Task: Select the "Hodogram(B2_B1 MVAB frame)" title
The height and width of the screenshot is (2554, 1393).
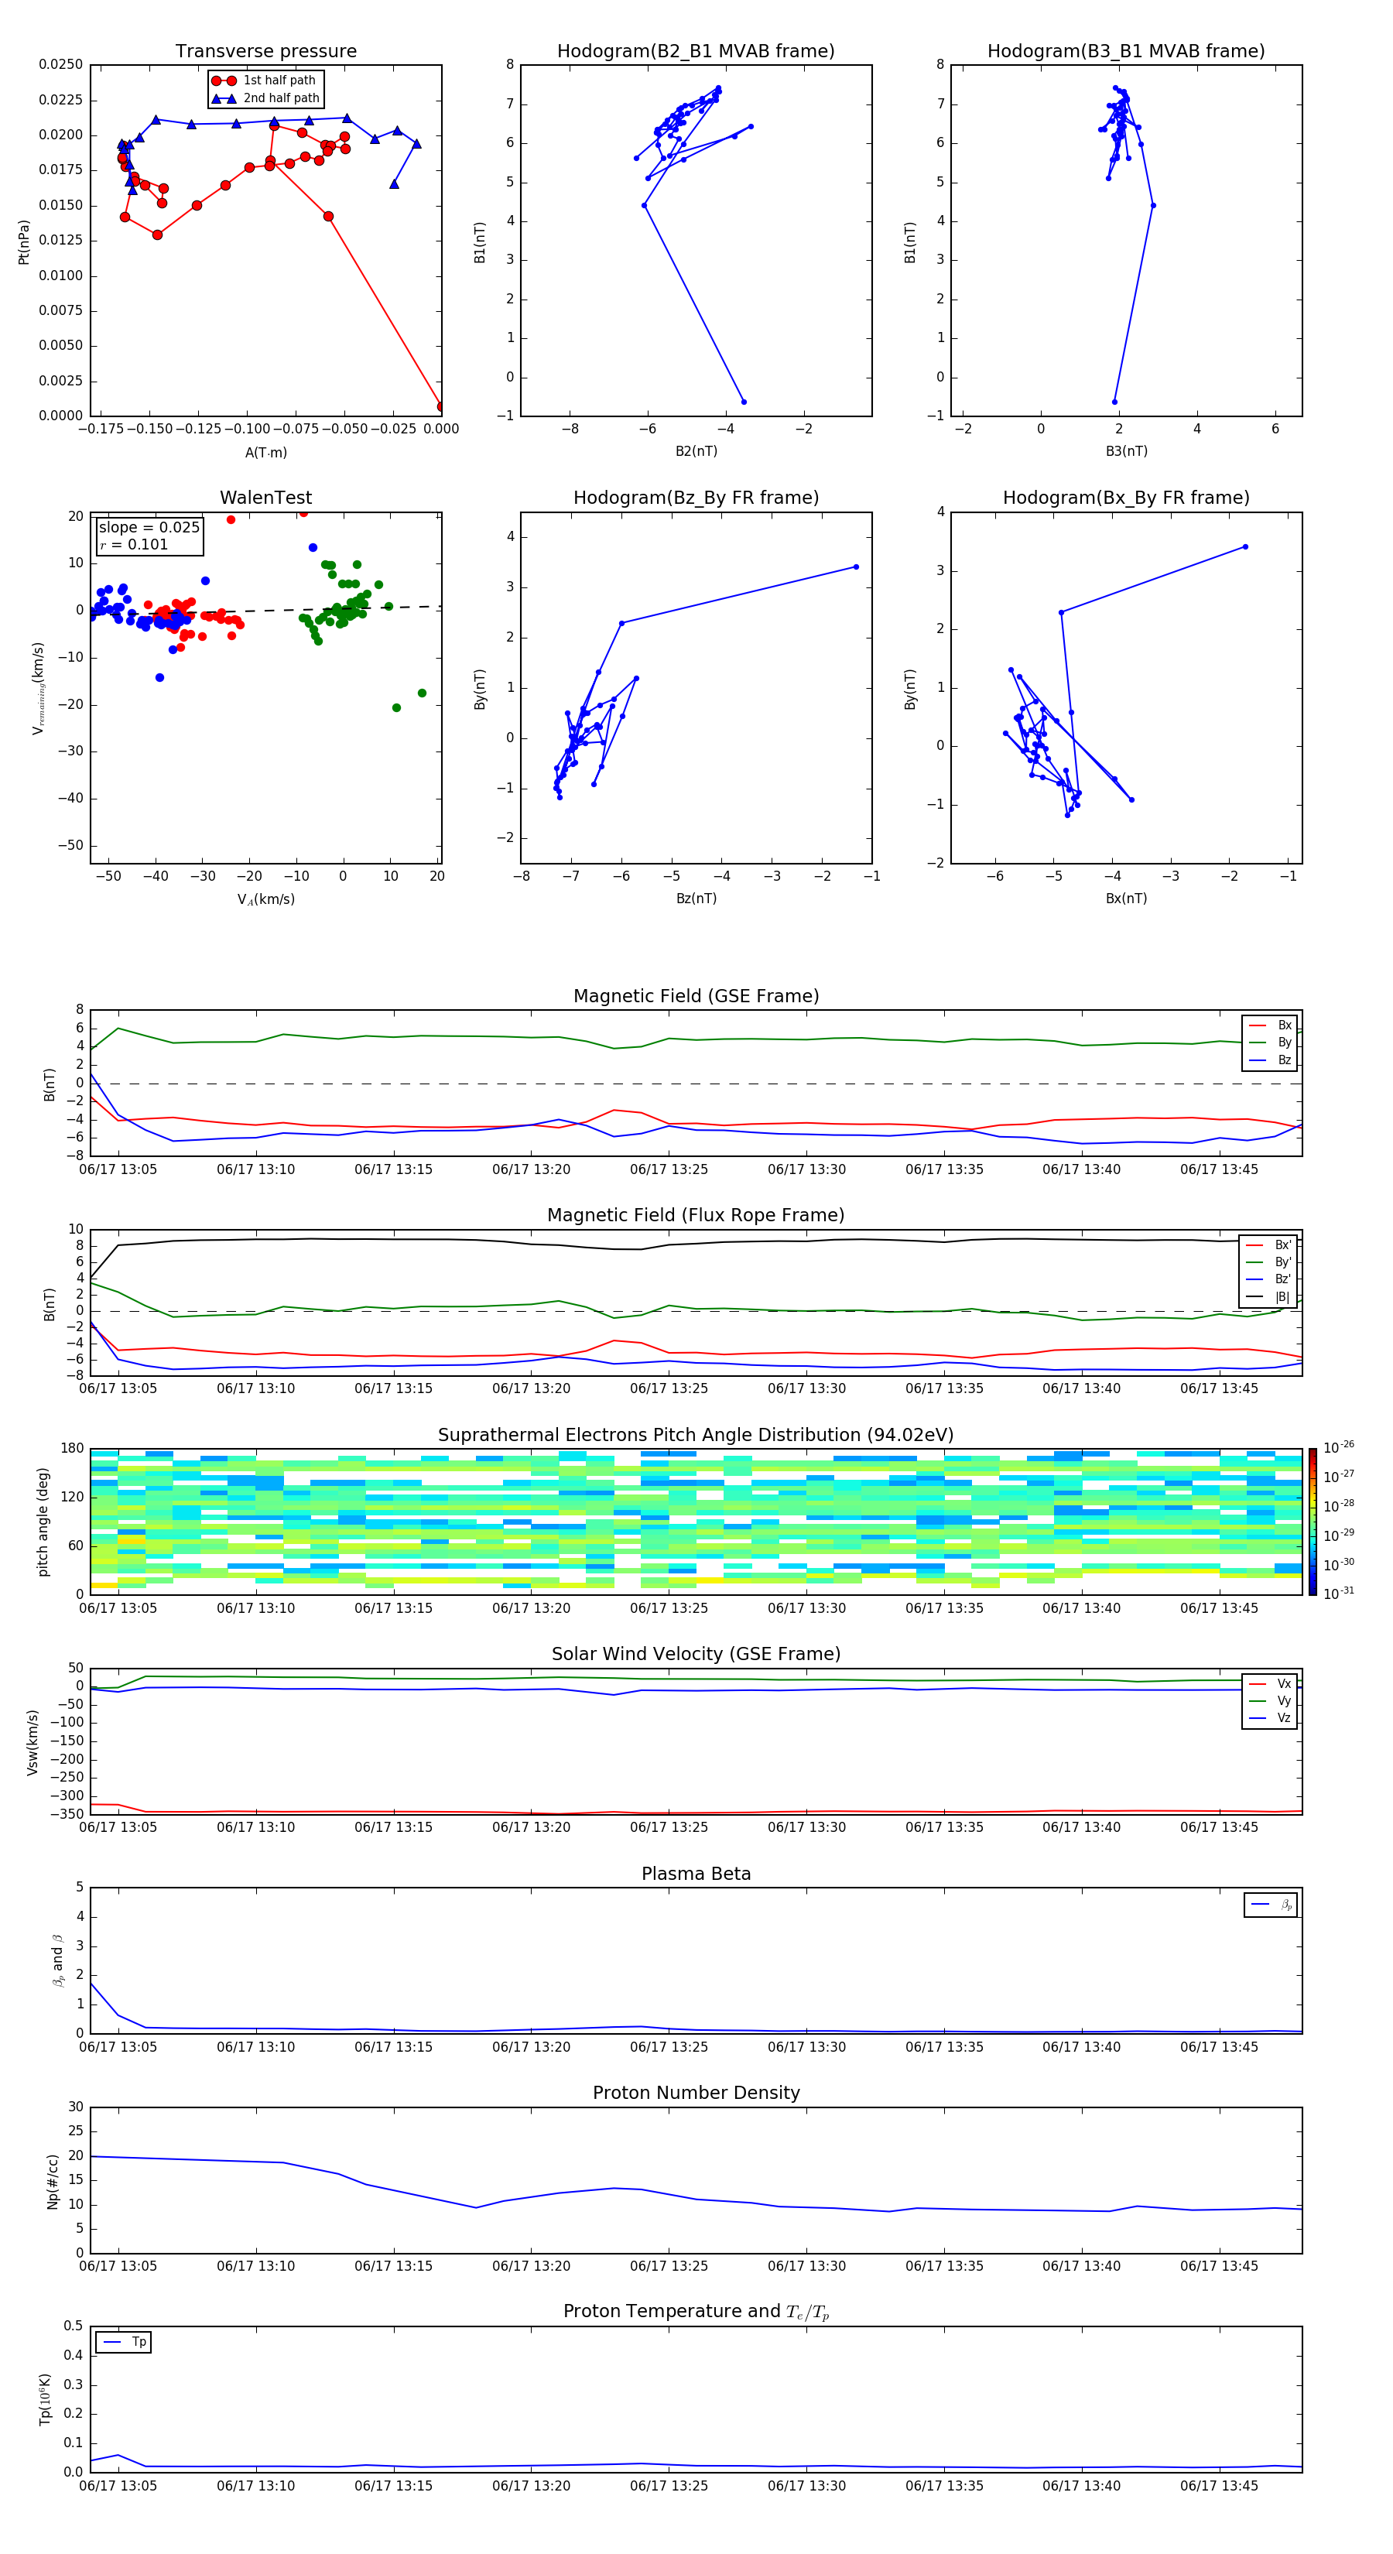Action: [x=696, y=52]
